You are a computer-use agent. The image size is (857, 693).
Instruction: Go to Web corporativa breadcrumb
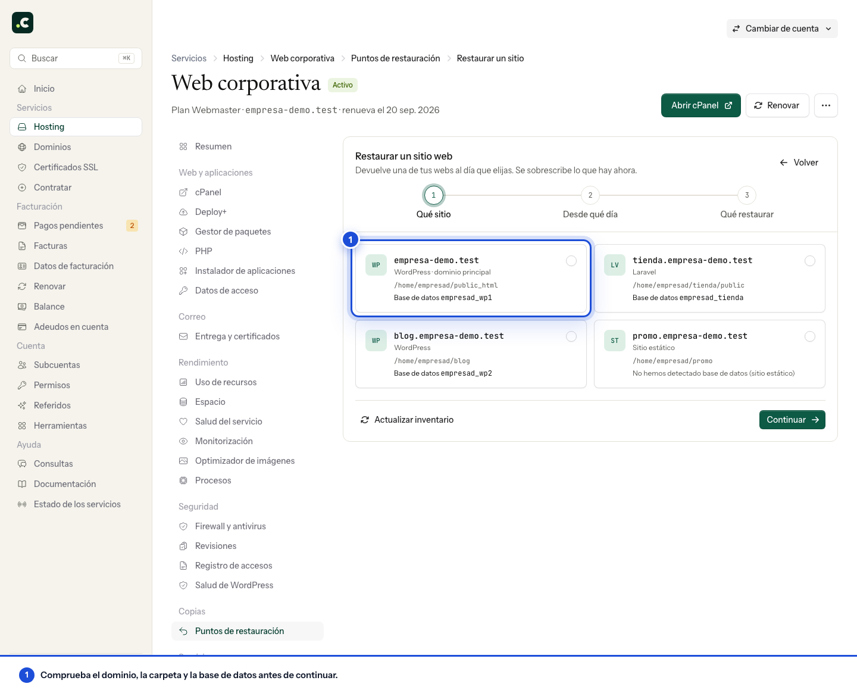point(302,58)
